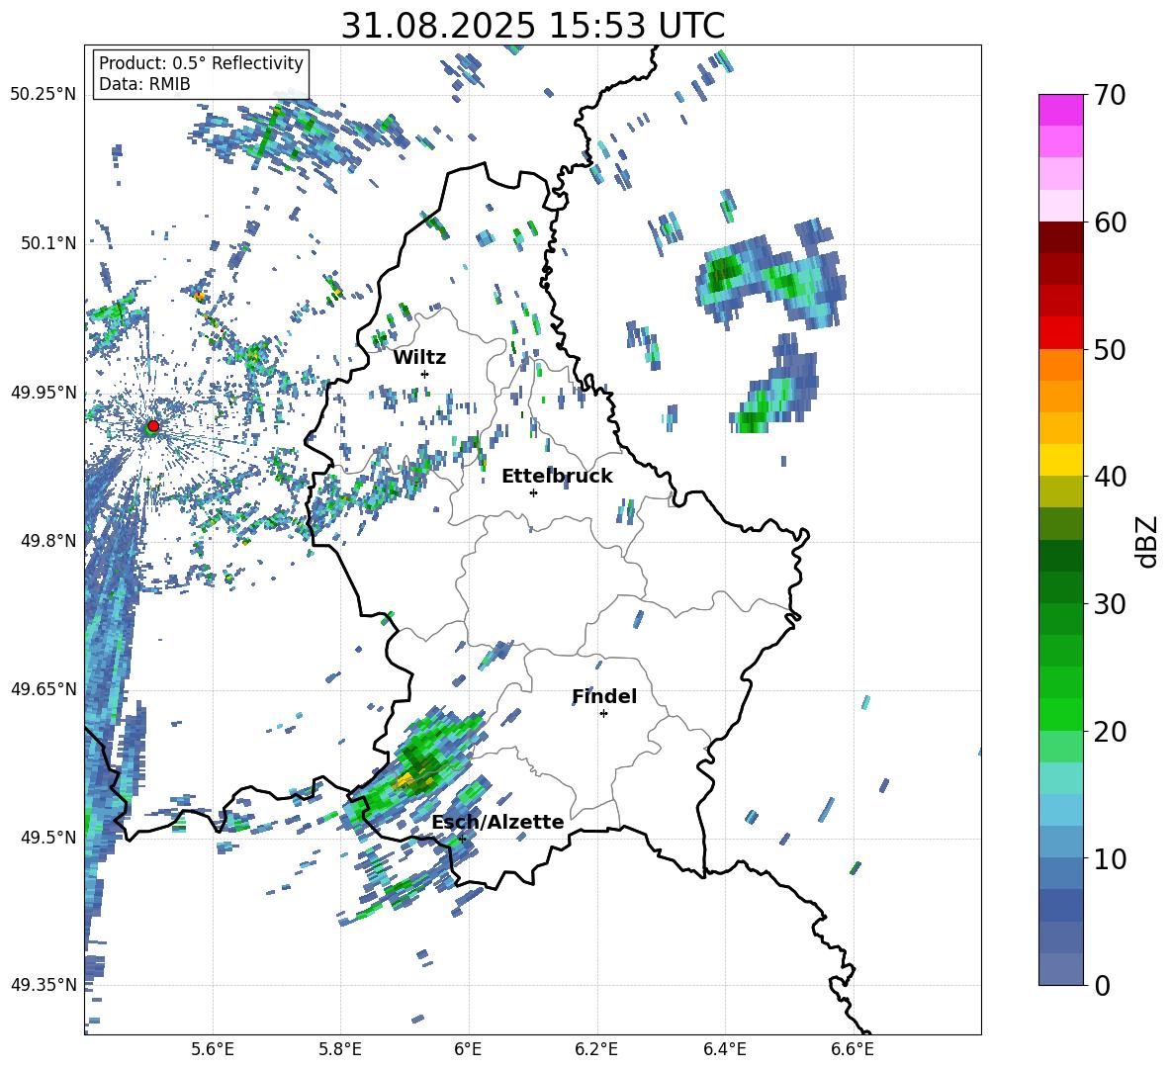Click the 5.6°E longitude label
Viewport: 1171px width, 1069px height.
pos(213,1049)
